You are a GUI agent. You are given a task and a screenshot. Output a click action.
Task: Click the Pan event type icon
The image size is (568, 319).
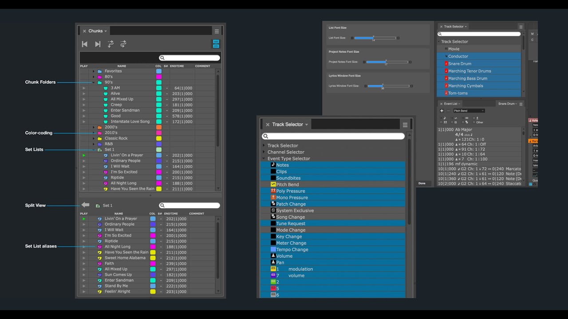(273, 262)
